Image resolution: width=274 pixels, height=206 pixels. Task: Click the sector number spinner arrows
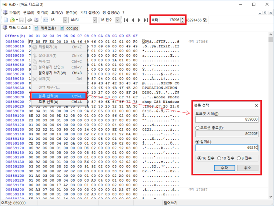pyautogui.click(x=182, y=20)
